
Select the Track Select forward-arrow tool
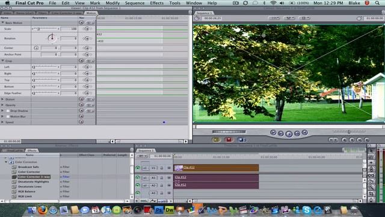pos(371,163)
